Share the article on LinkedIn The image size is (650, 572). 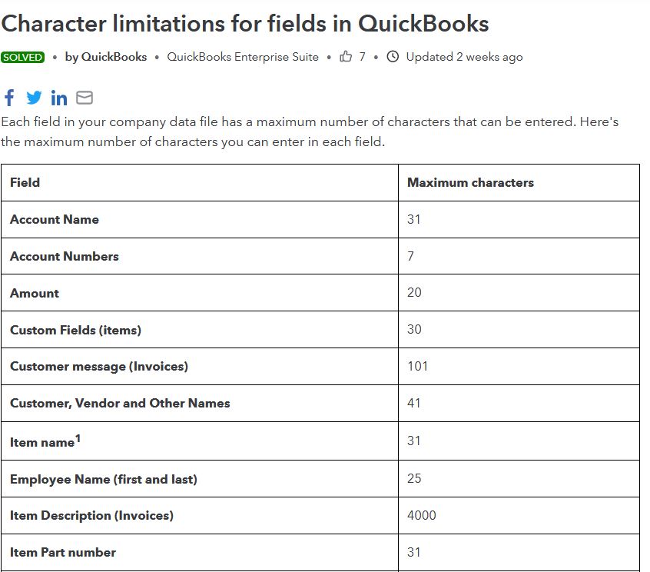59,98
